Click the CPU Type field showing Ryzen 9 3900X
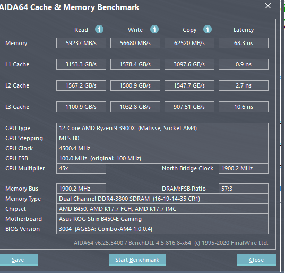 tap(162, 128)
